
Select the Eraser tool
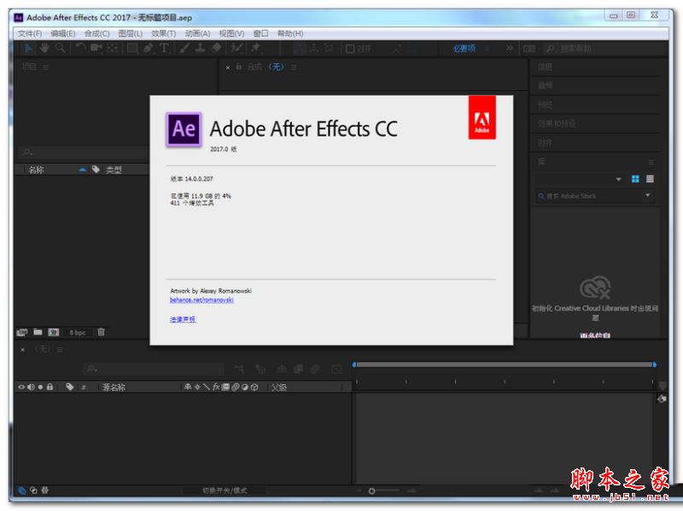click(217, 49)
